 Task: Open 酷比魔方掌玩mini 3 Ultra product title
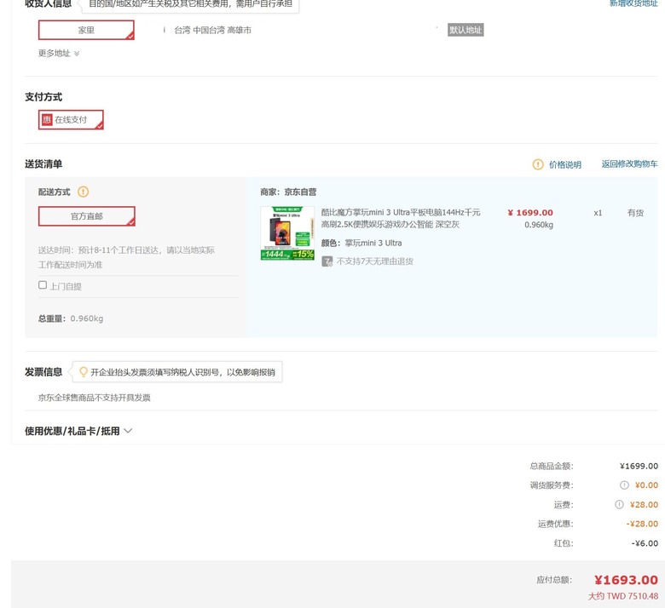tap(401, 218)
